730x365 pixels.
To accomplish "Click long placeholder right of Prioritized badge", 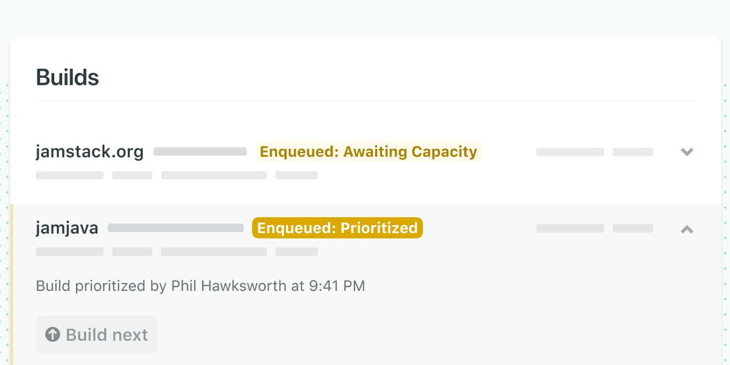I will 570,229.
